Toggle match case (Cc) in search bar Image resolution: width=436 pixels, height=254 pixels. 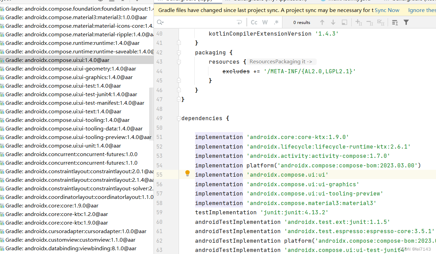click(x=254, y=22)
